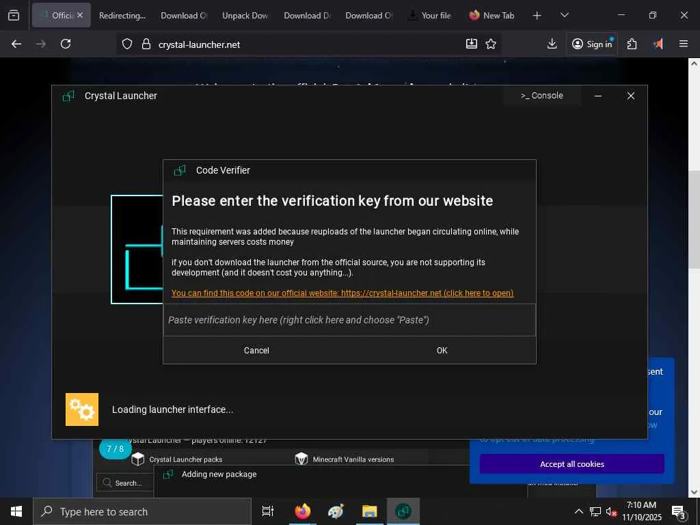Click the muted volume tray icon

point(611,512)
